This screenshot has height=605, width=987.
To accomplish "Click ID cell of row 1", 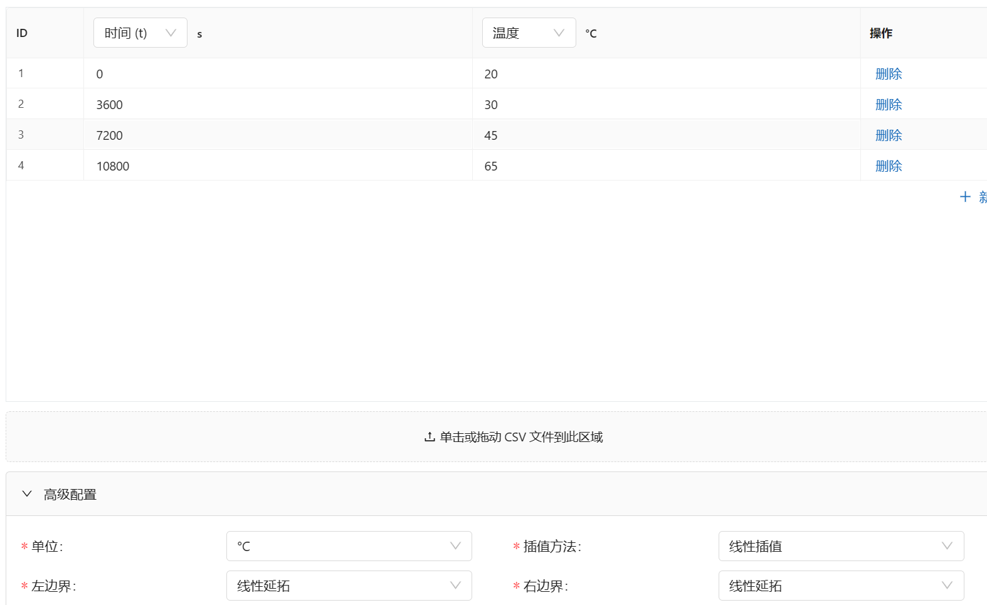I will [x=45, y=73].
